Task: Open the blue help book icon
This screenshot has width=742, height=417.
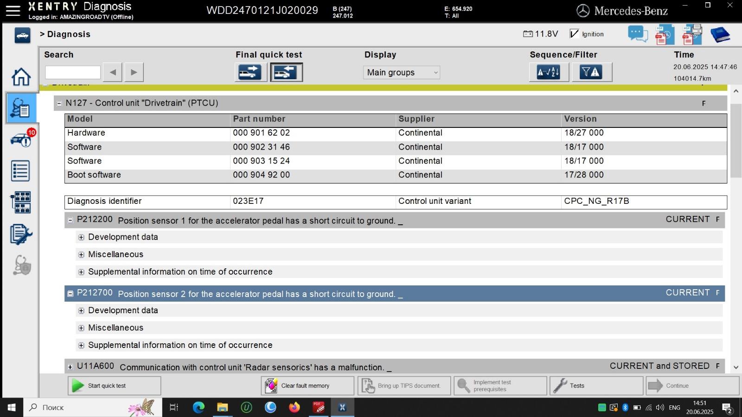Action: click(720, 35)
